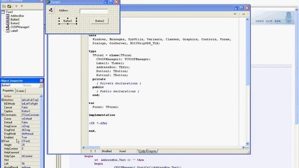Click the Left property value 56

click(x=30, y=164)
